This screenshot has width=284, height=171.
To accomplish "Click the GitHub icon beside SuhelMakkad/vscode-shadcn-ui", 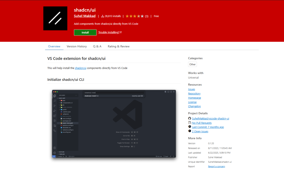I will pyautogui.click(x=189, y=118).
